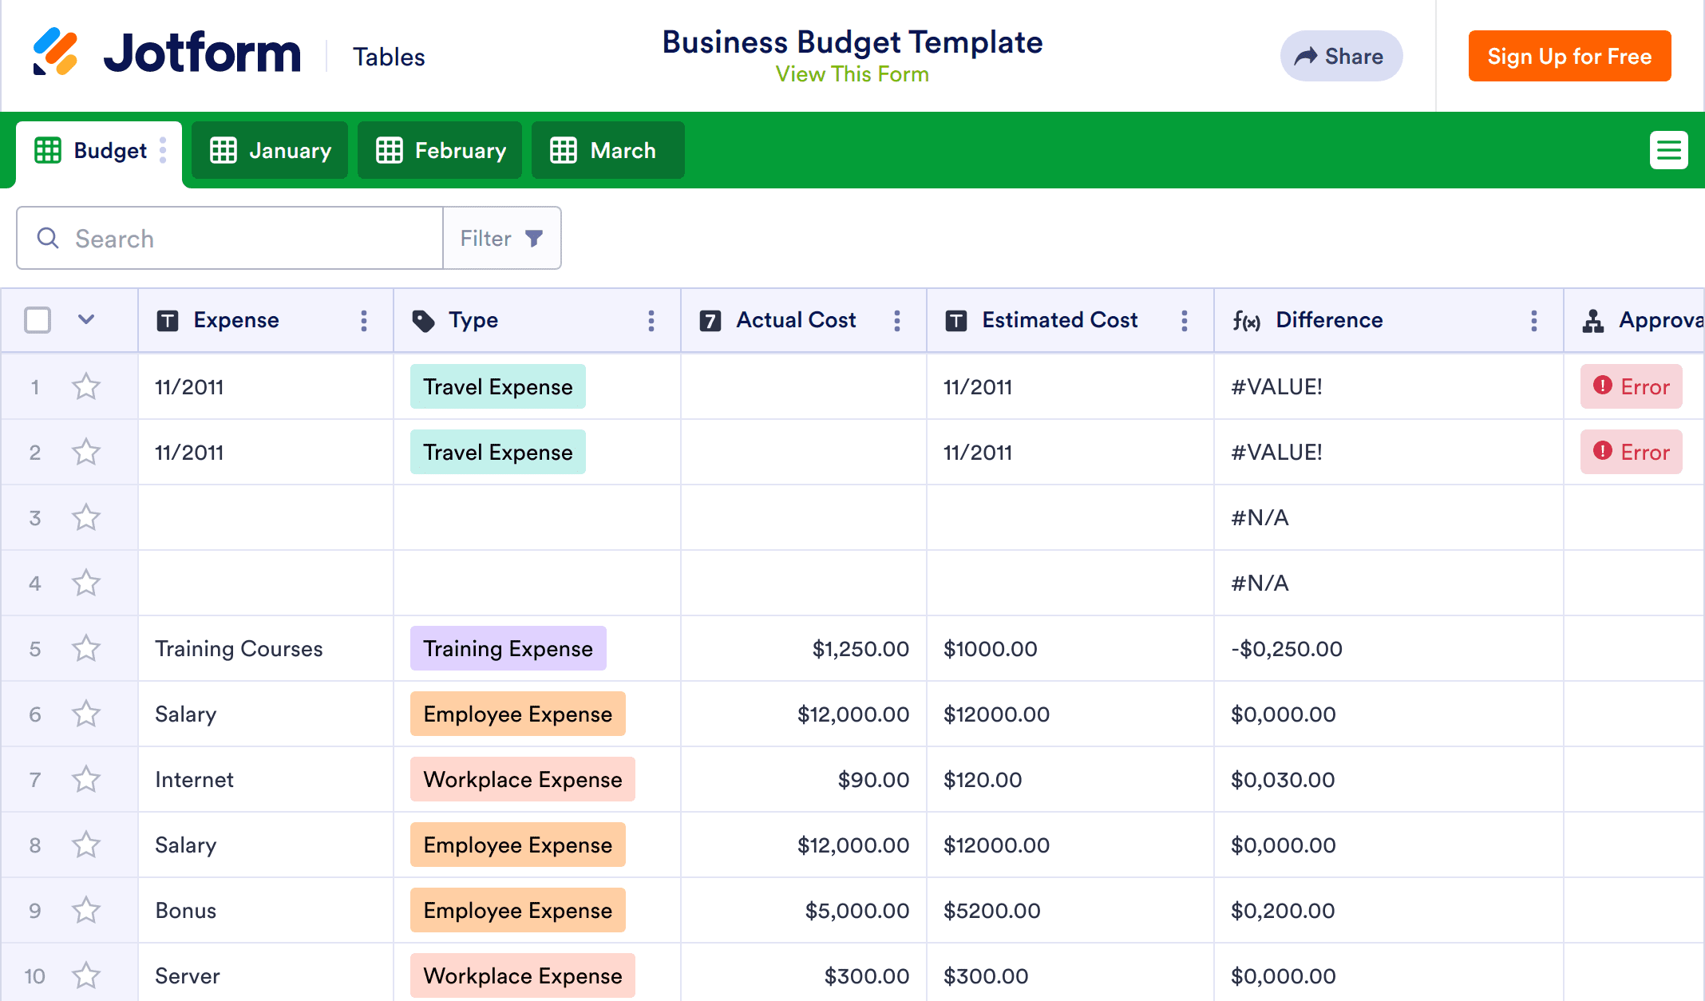The width and height of the screenshot is (1705, 1001).
Task: Star row 1 as favorite
Action: coord(86,387)
